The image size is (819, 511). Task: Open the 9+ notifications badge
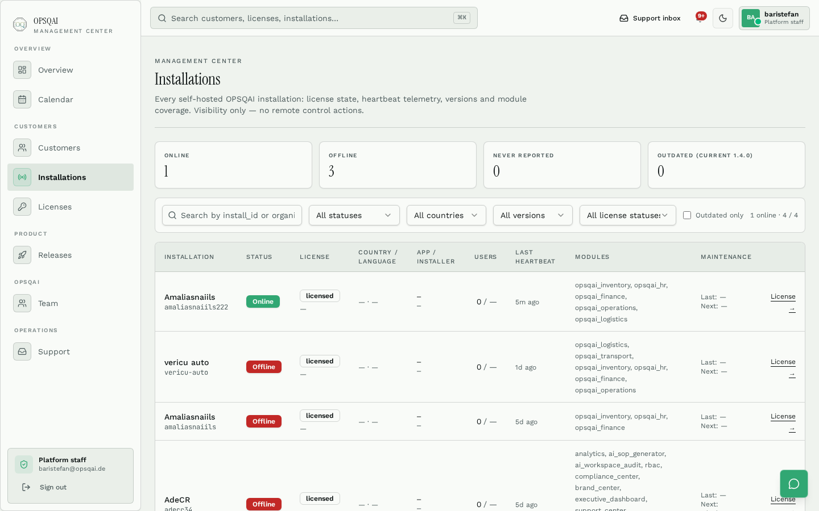point(701,16)
